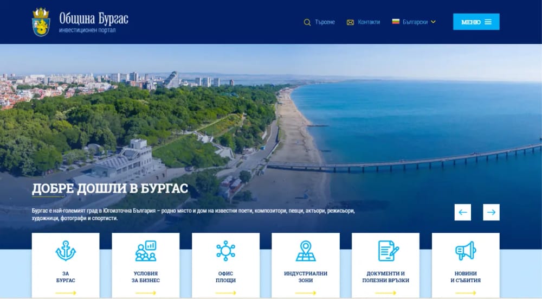Viewport: 542px width, 299px height.
Task: Open the ИНДУСТРИАЛНИ ЗОНИ label
Action: coord(306,277)
